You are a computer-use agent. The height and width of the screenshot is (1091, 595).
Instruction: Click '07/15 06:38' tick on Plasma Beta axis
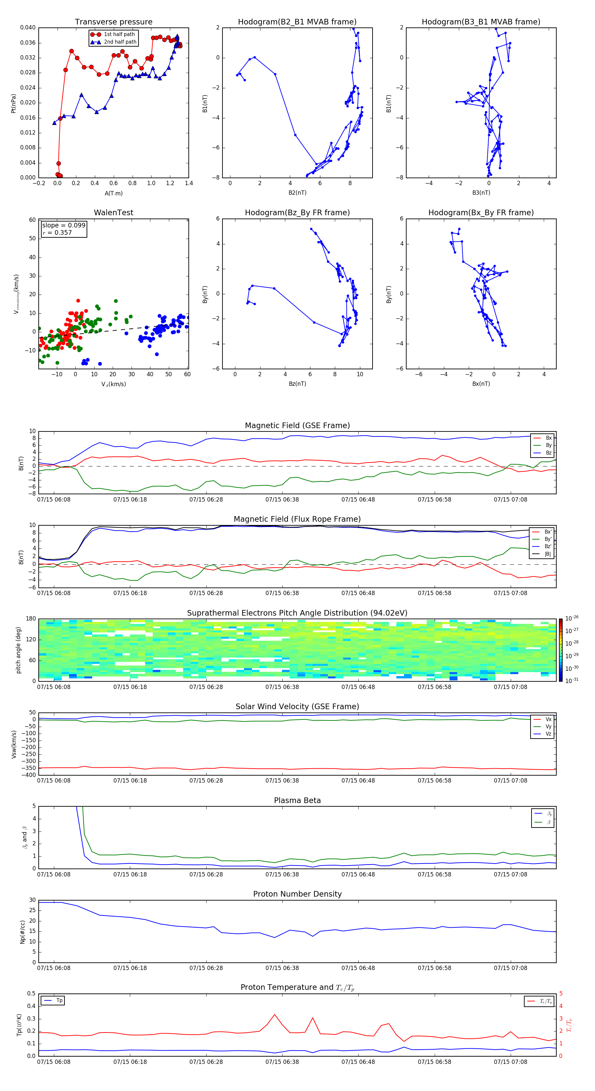pyautogui.click(x=282, y=874)
